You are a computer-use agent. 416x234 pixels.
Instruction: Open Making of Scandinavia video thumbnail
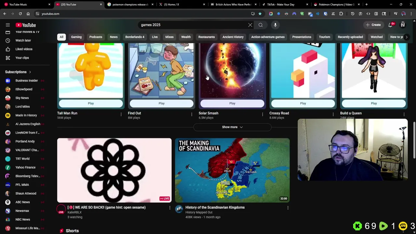tap(232, 170)
